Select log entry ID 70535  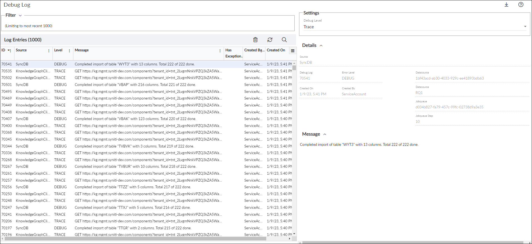pyautogui.click(x=7, y=71)
